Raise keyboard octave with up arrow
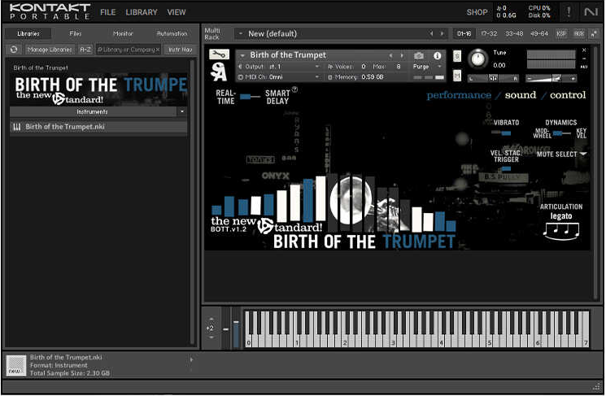 click(x=211, y=319)
